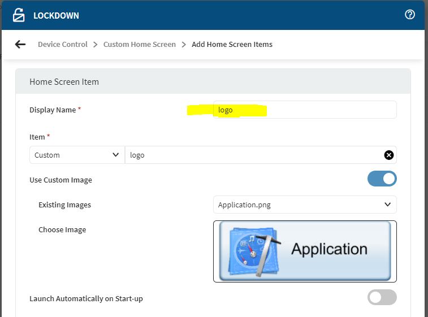Click the chevron after Custom Home Screen breadcrumb
The image size is (428, 317).
184,44
